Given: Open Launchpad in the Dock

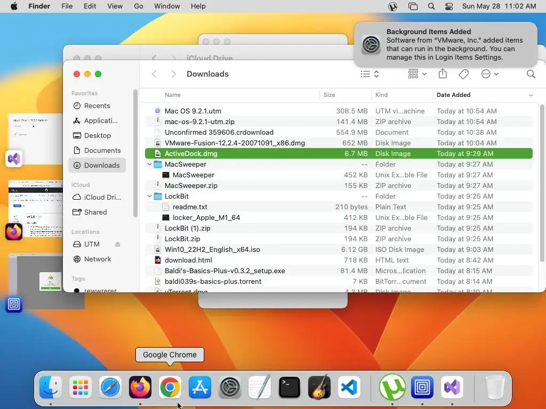Looking at the screenshot, I should tap(81, 387).
